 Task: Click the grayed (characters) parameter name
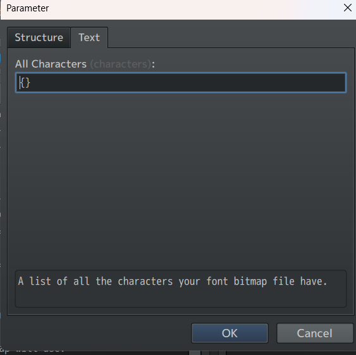[x=121, y=64]
